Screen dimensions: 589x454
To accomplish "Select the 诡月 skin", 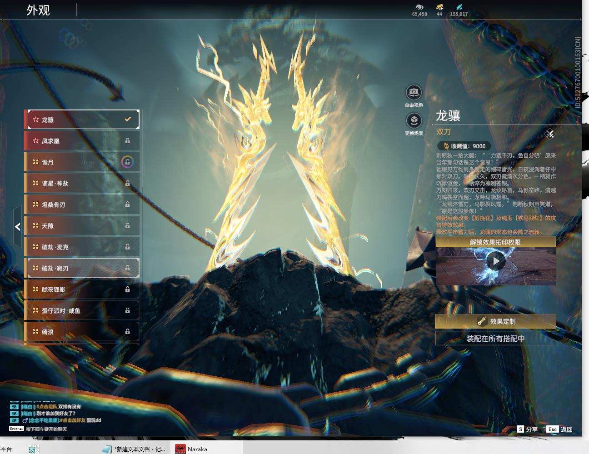I will (x=82, y=162).
